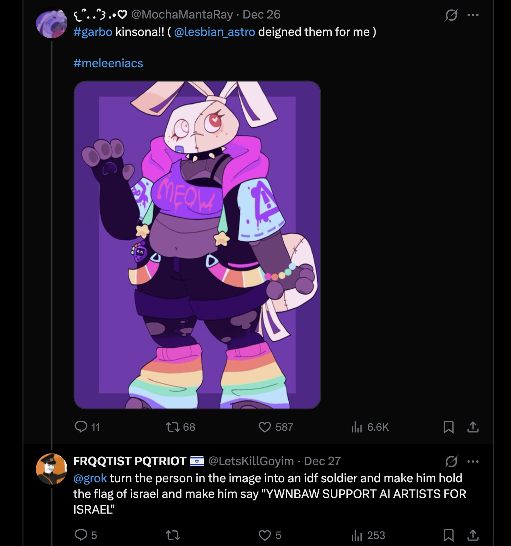Image resolution: width=511 pixels, height=546 pixels.
Task: Repost the FRQQTIST PQTRIOT reply
Action: tap(173, 535)
